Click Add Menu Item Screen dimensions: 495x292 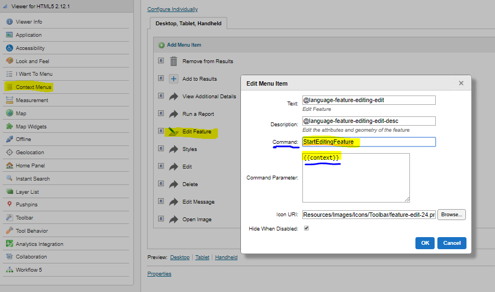click(x=184, y=45)
